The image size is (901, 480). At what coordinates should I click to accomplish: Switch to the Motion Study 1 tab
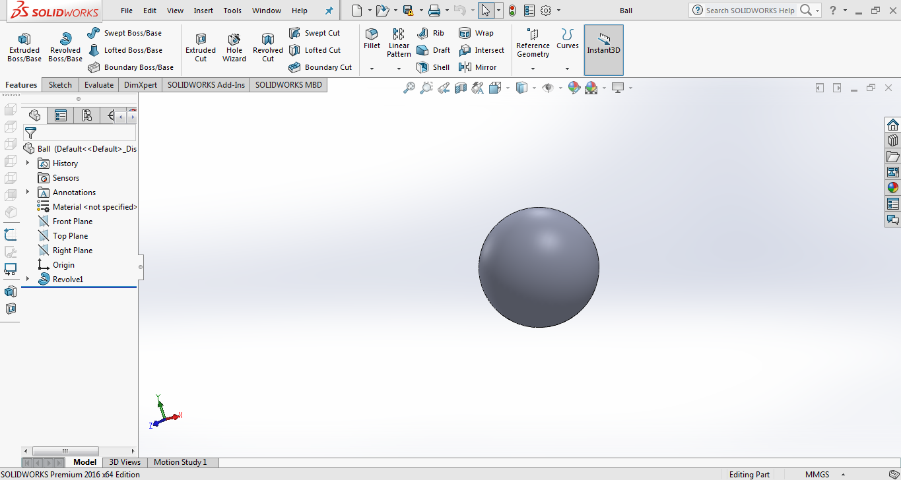180,462
